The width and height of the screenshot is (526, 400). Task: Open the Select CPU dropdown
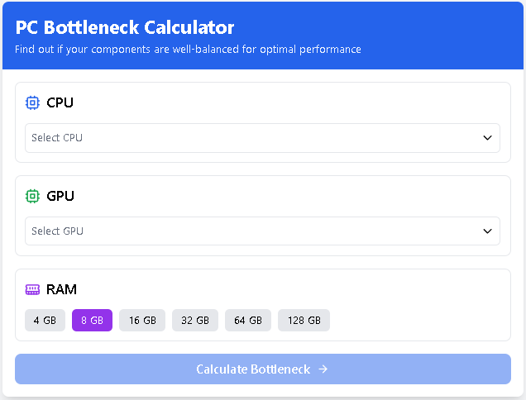tap(262, 138)
